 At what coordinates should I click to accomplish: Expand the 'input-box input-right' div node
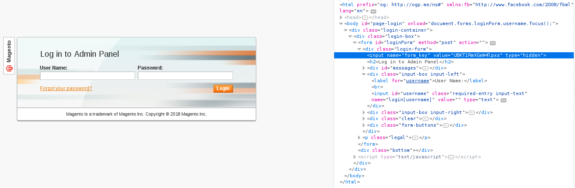pyautogui.click(x=364, y=112)
